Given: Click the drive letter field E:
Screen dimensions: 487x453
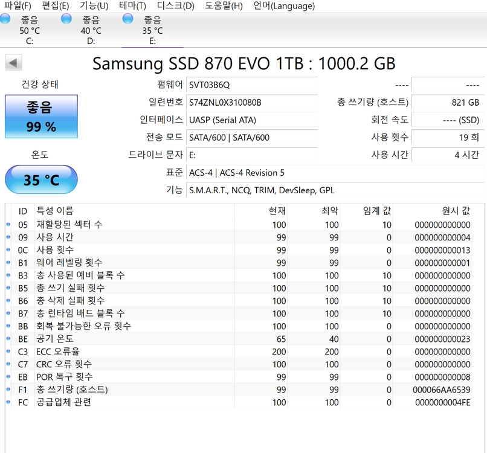Looking at the screenshot, I should [251, 155].
